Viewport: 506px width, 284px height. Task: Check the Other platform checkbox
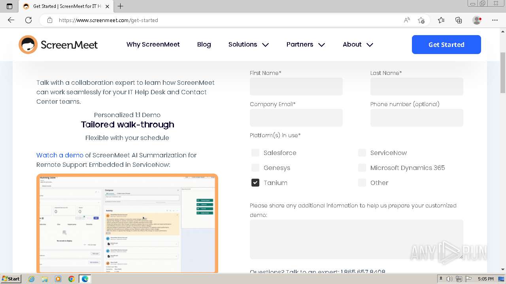pyautogui.click(x=362, y=183)
